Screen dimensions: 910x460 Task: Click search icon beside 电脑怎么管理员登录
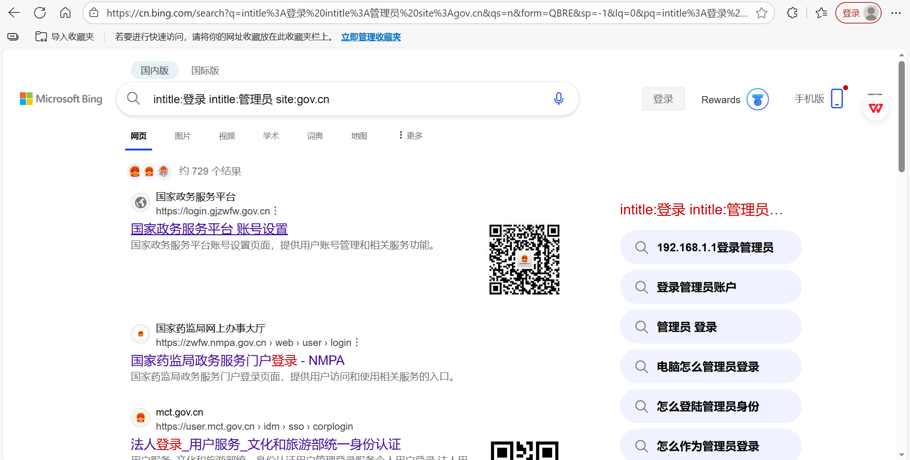pyautogui.click(x=641, y=367)
